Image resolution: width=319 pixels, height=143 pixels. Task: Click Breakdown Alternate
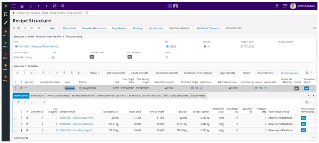tap(167, 73)
